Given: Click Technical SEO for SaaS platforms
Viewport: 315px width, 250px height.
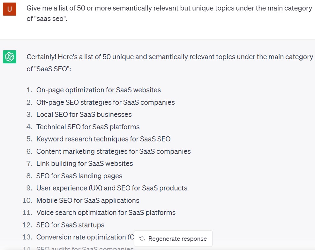Looking at the screenshot, I should [88, 127].
